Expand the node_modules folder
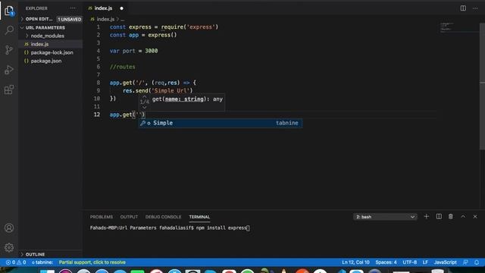Image resolution: width=485 pixels, height=273 pixels. 47,36
